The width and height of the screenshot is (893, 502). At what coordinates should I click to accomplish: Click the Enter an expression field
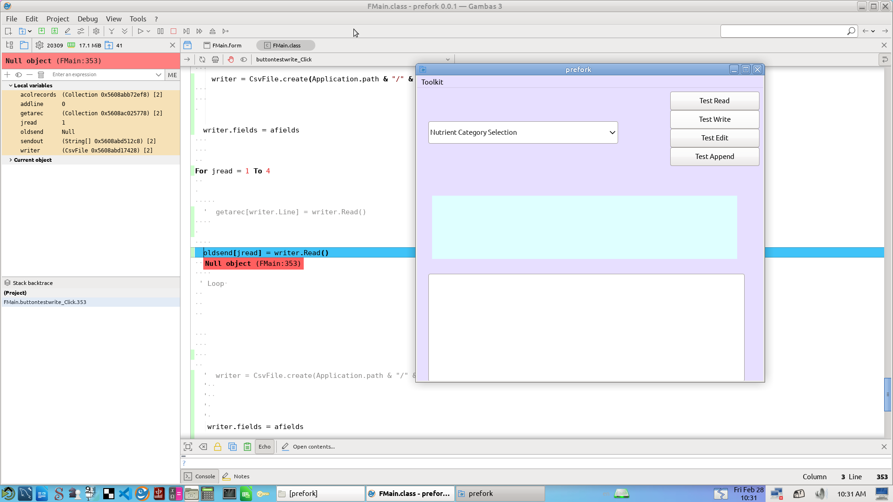point(102,74)
